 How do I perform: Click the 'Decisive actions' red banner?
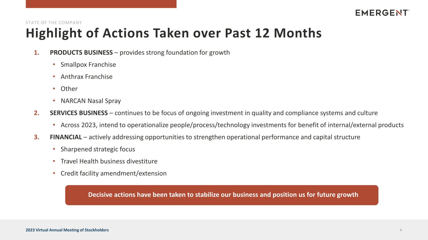coord(222,195)
